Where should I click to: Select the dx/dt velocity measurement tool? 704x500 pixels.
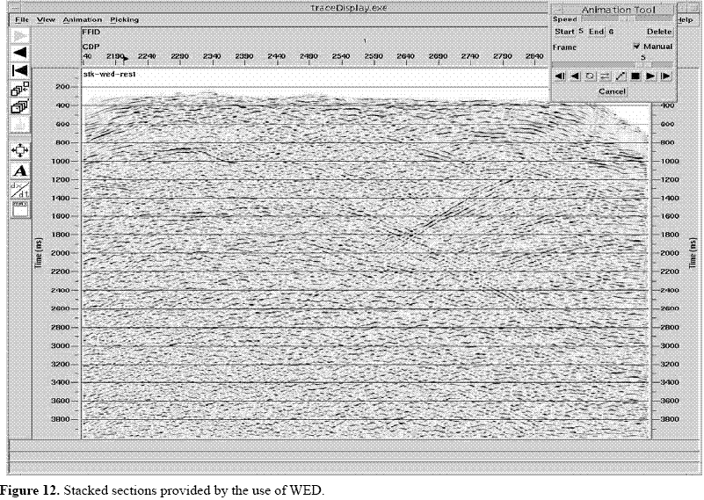click(x=19, y=188)
